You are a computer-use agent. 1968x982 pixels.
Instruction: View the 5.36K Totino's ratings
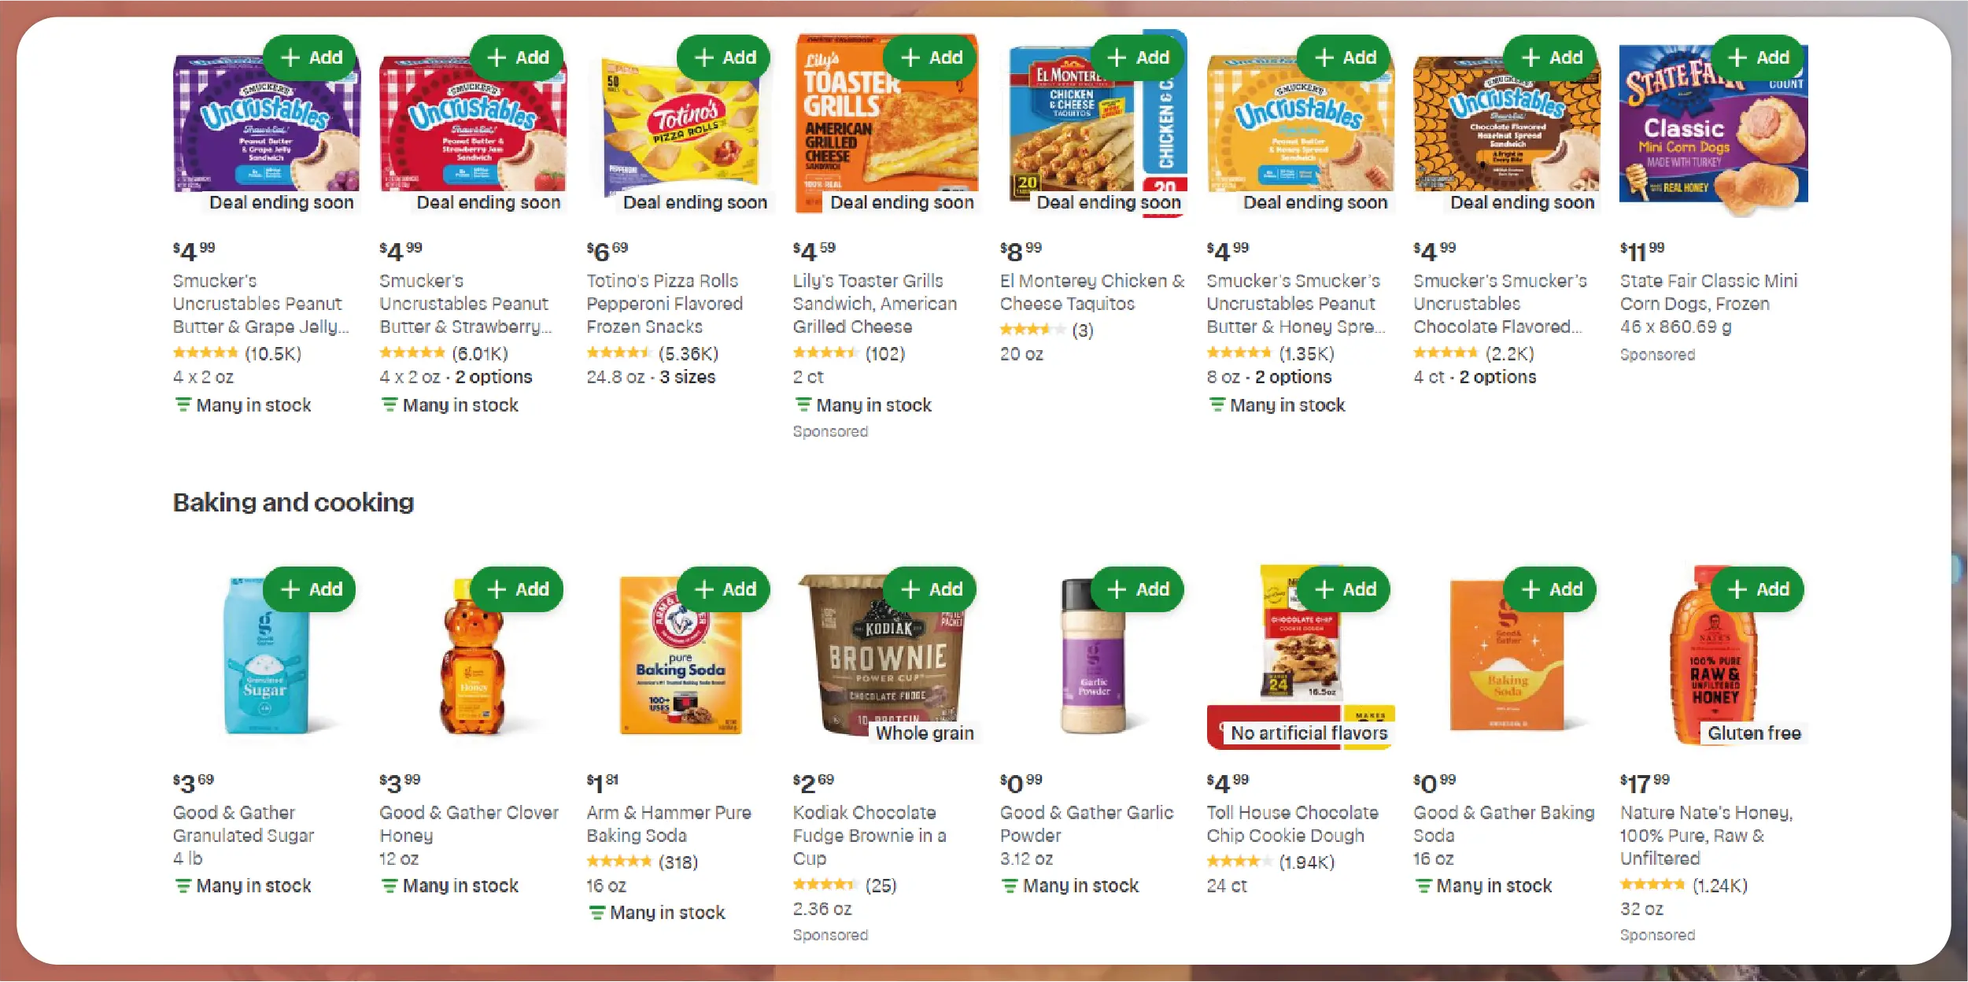point(689,353)
